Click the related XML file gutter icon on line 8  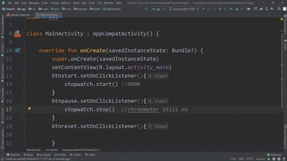(17, 34)
